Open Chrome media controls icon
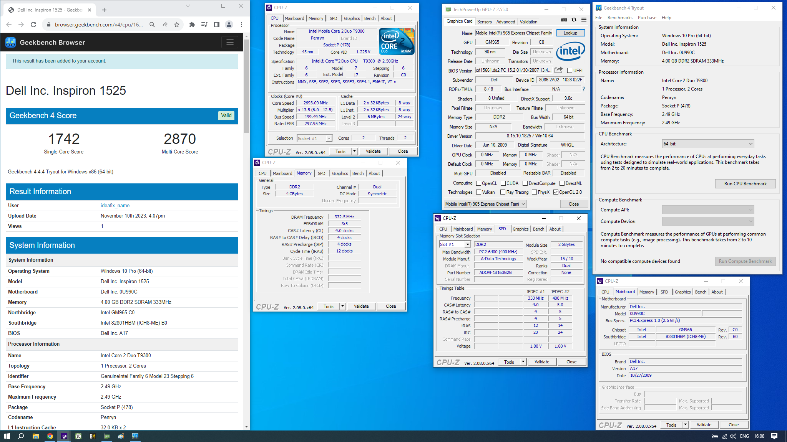787x442 pixels. pos(204,25)
